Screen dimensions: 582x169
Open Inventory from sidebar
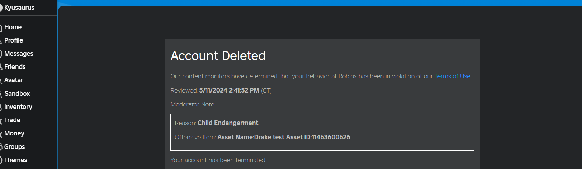coord(18,107)
